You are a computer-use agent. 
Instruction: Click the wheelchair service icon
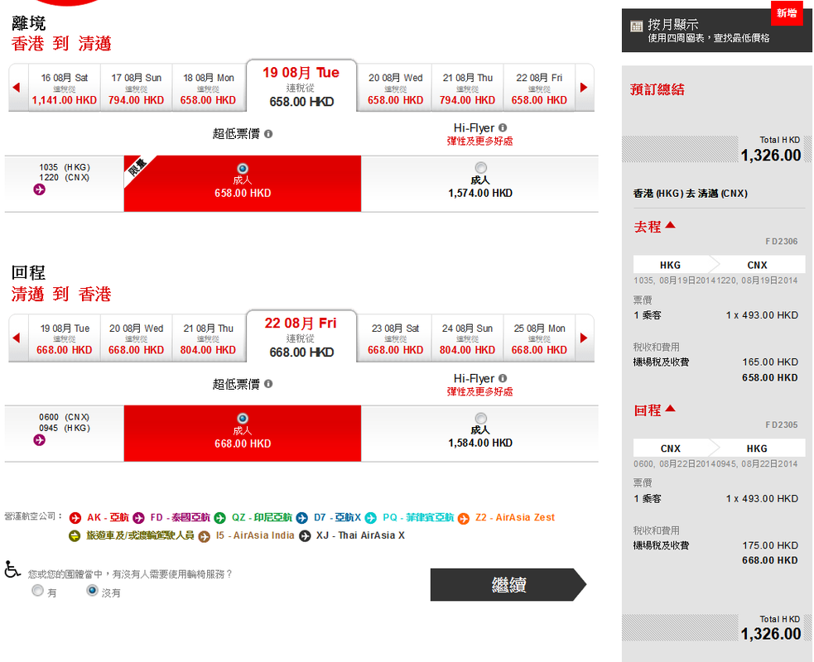(x=12, y=569)
